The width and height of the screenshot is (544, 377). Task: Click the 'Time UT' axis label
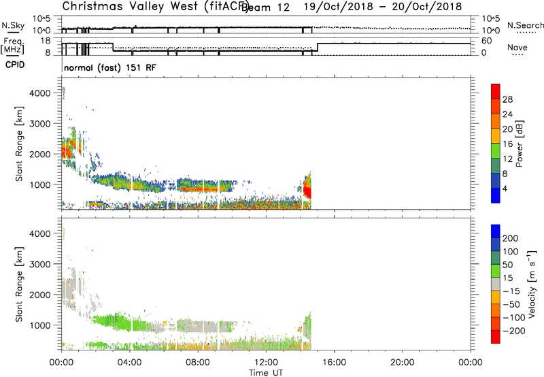pyautogui.click(x=266, y=373)
